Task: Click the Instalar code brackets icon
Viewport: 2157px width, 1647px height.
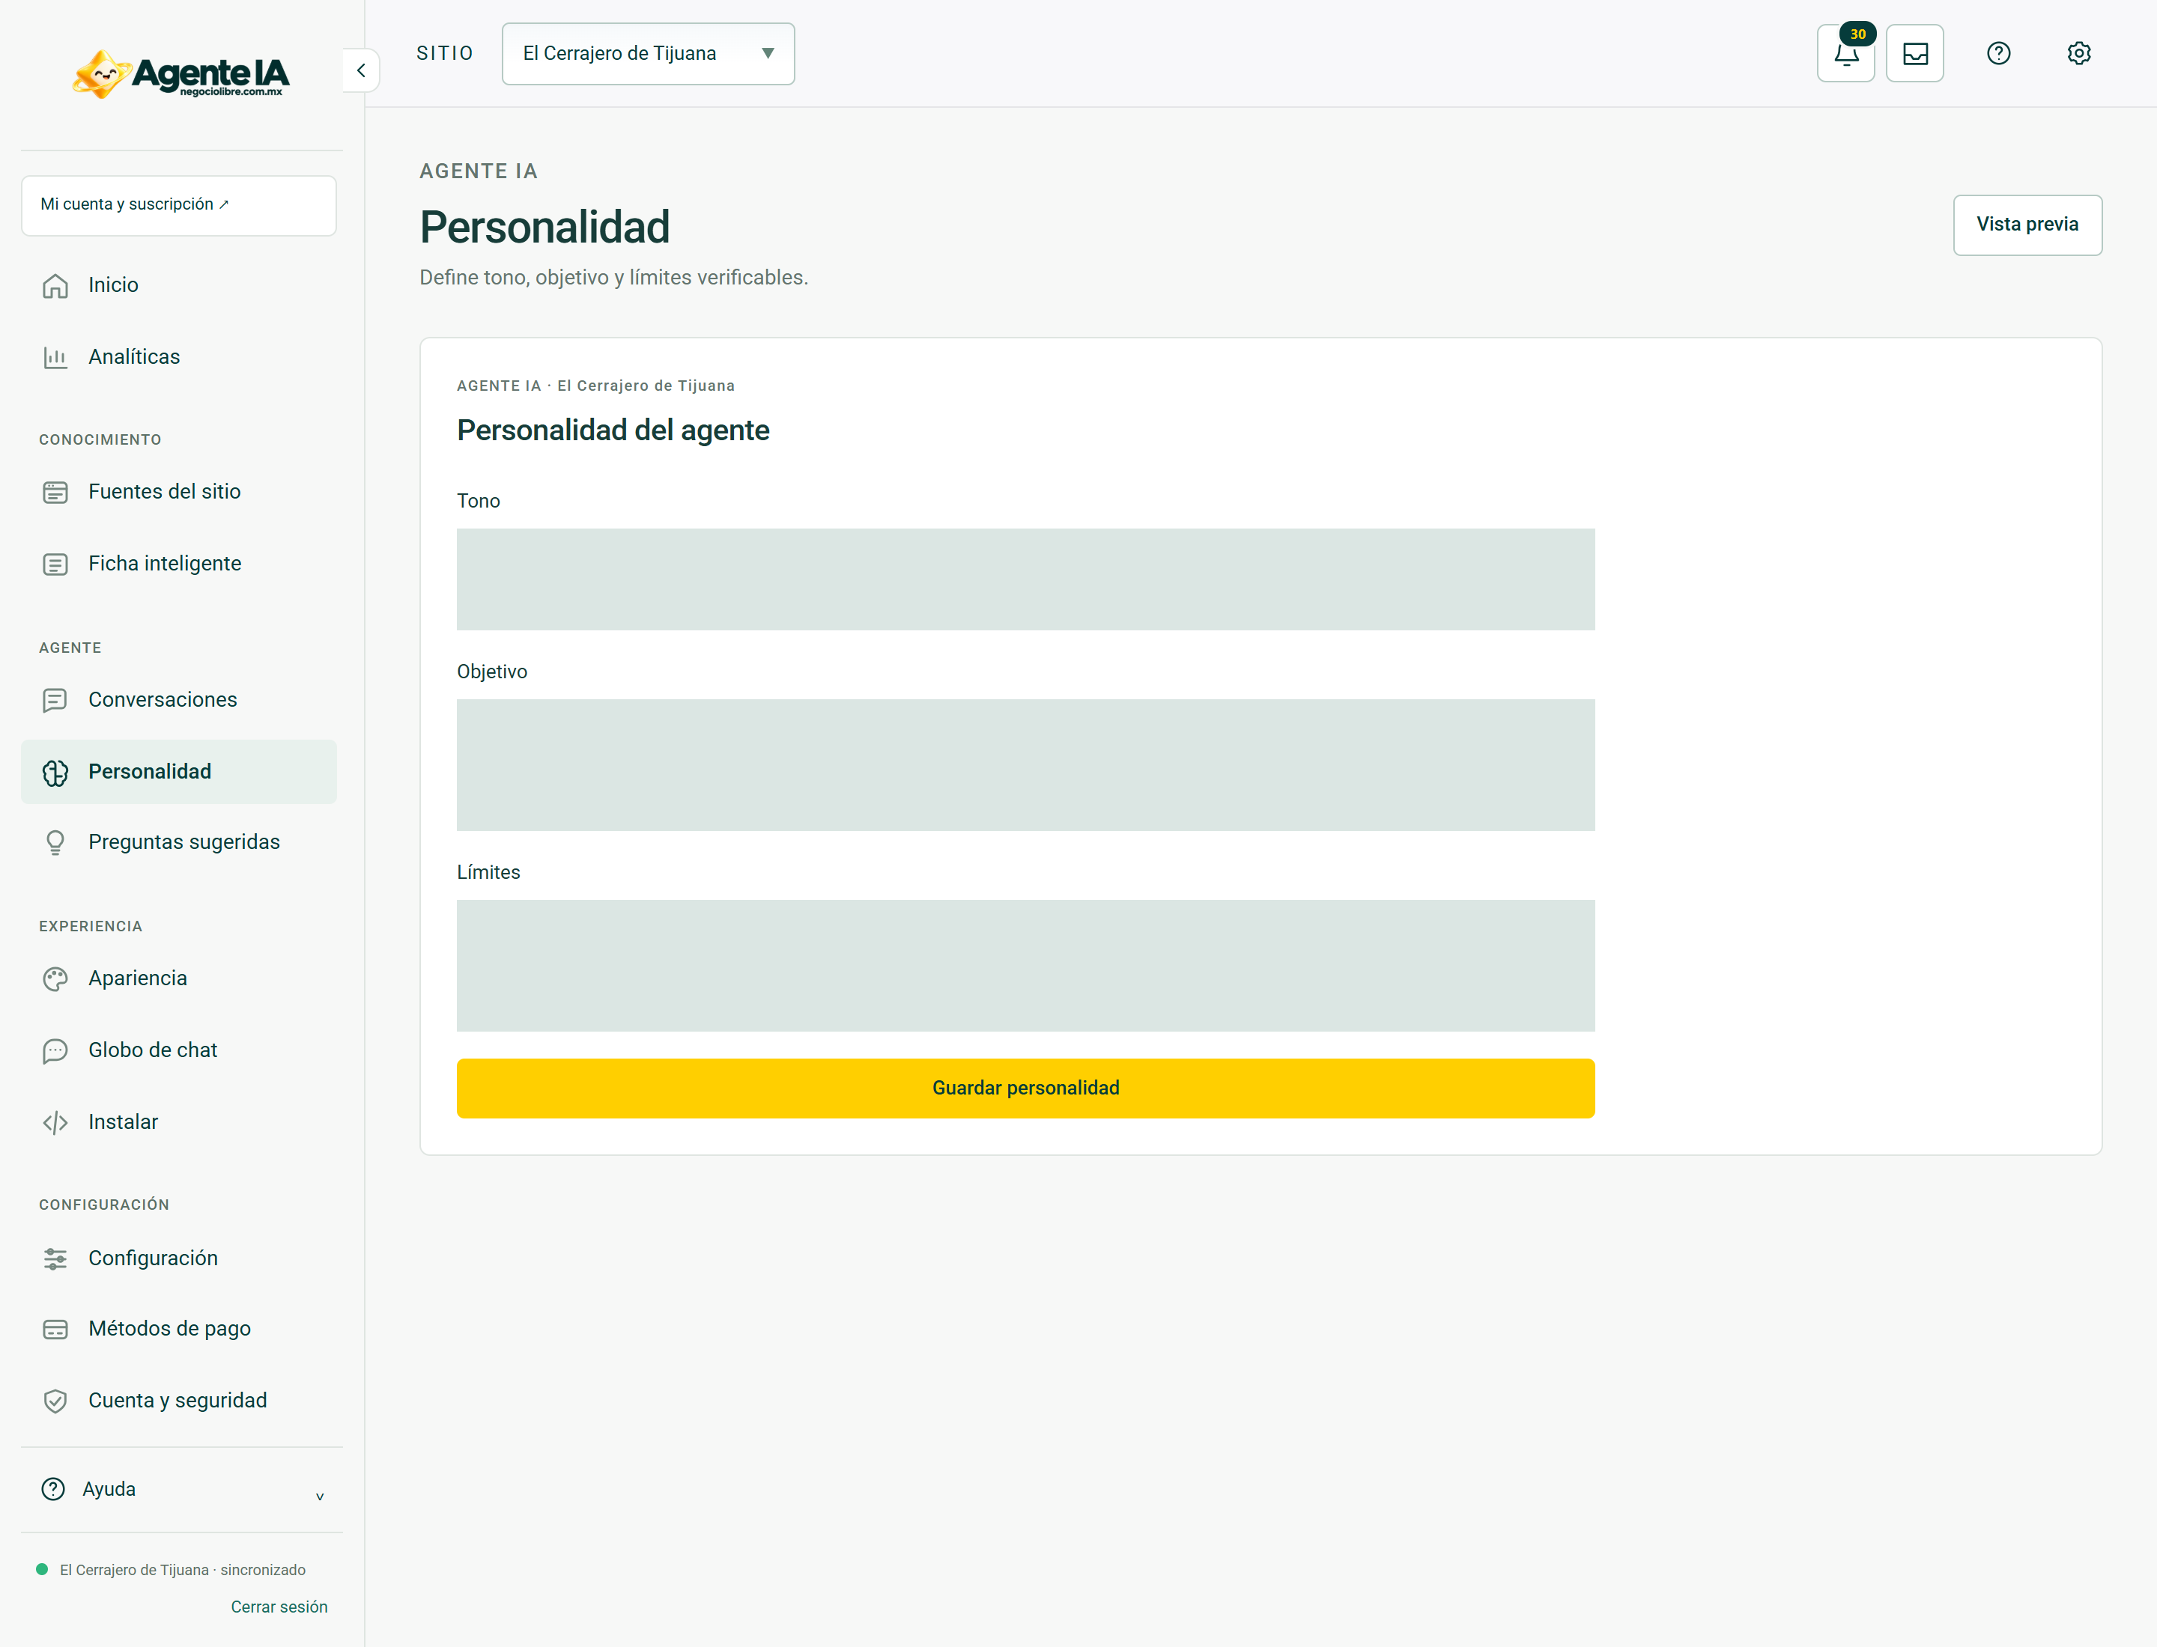Action: tap(55, 1122)
